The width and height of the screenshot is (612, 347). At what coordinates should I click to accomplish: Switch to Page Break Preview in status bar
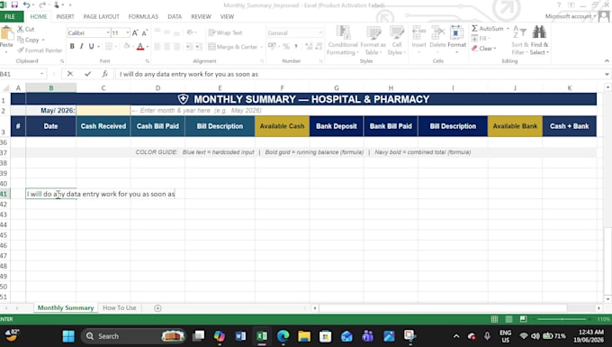[x=524, y=319]
